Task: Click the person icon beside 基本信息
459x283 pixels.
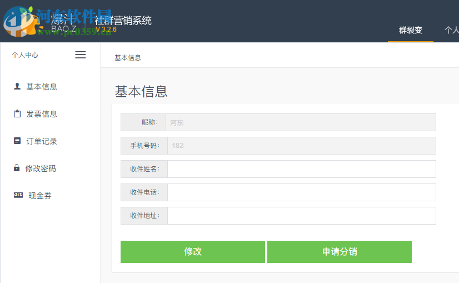Action: 17,86
